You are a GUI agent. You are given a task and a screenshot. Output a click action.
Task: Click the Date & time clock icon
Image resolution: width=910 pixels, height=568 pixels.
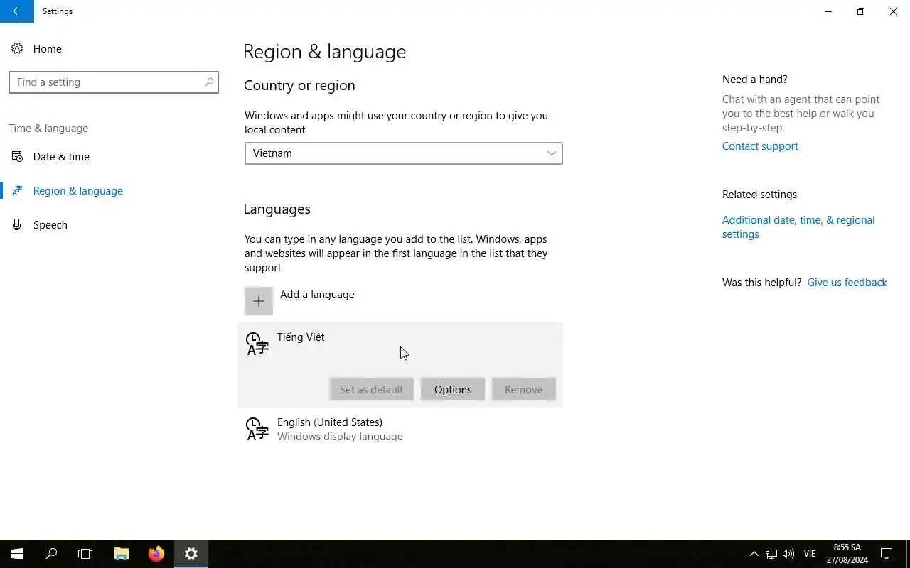tap(17, 156)
